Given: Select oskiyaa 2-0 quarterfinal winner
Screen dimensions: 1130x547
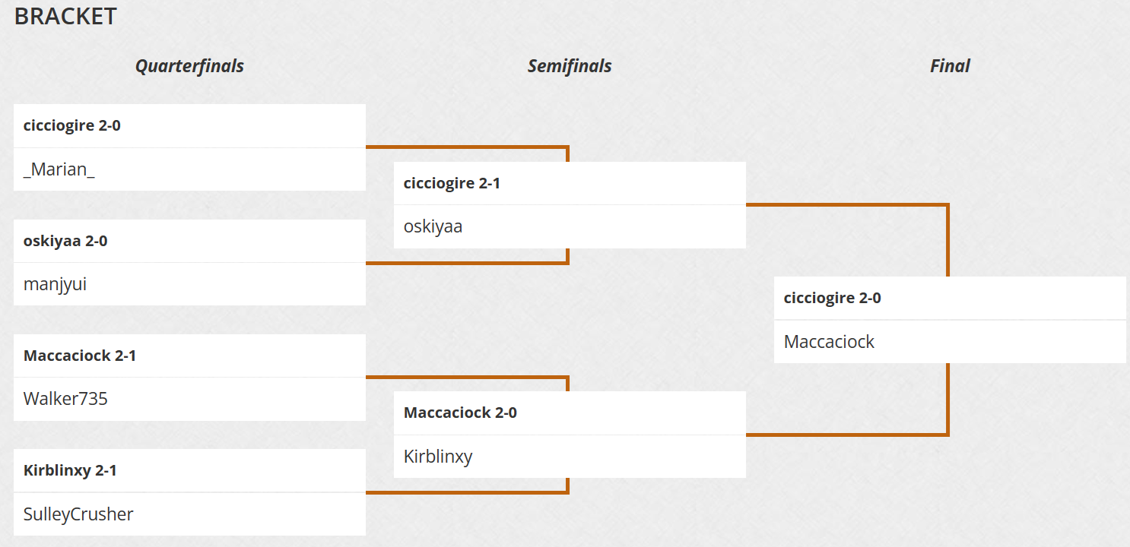Looking at the screenshot, I should pyautogui.click(x=65, y=241).
